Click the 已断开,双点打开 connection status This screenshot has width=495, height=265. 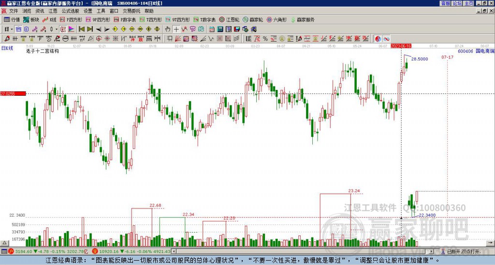463,252
